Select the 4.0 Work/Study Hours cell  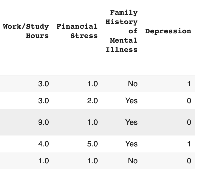[43, 144]
